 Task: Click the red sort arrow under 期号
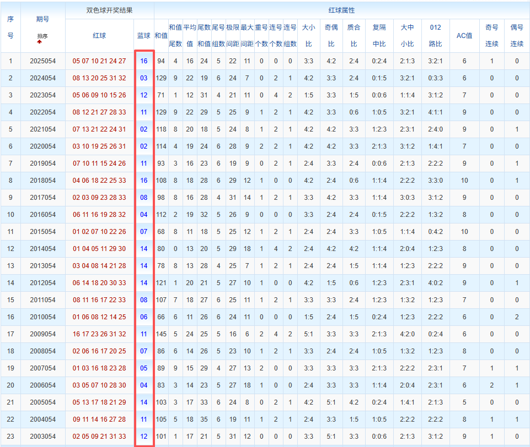coord(40,41)
